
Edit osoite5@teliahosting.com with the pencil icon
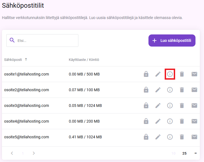pos(158,137)
